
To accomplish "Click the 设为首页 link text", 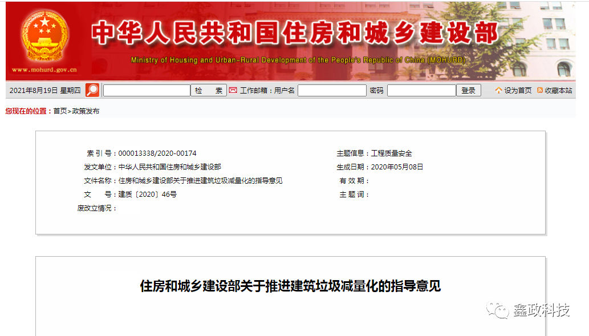I will coord(518,91).
